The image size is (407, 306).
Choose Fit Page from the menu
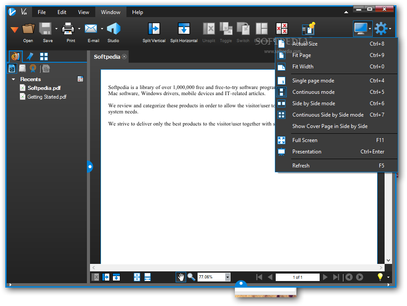pyautogui.click(x=336, y=55)
